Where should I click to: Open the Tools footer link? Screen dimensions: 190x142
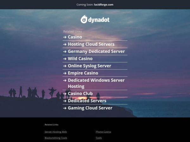coord(98,138)
